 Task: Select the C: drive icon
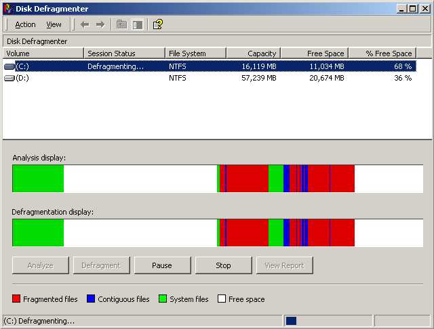tap(9, 66)
